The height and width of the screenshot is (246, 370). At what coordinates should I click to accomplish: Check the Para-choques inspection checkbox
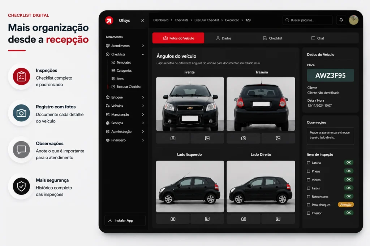tap(309, 205)
